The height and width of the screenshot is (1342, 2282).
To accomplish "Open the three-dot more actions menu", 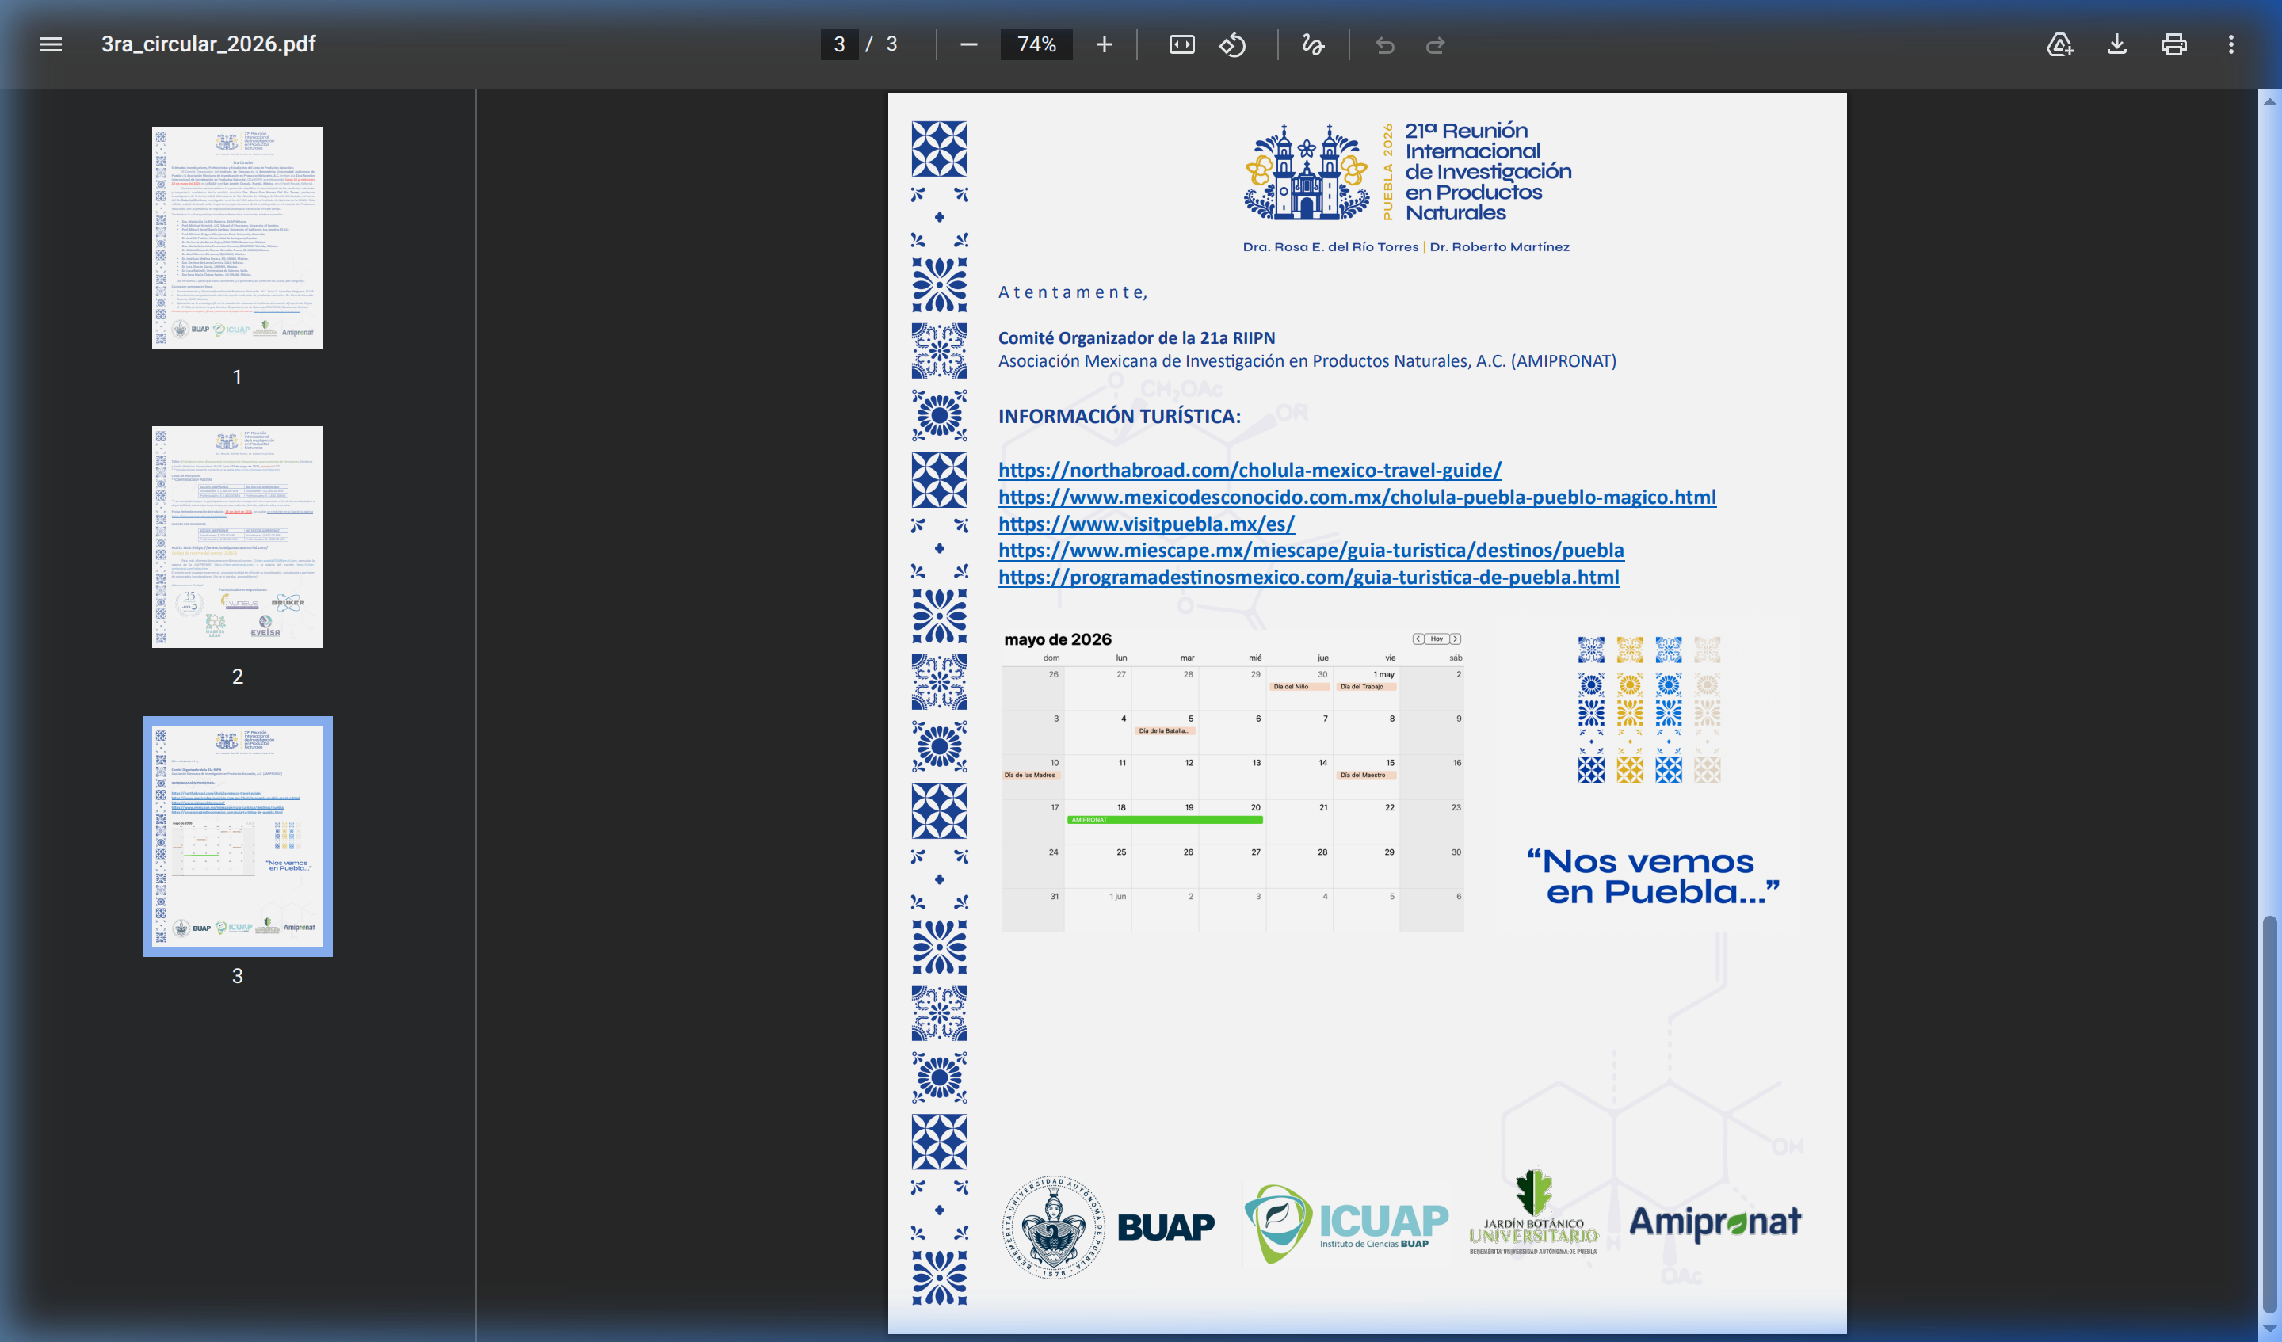I will 2230,44.
